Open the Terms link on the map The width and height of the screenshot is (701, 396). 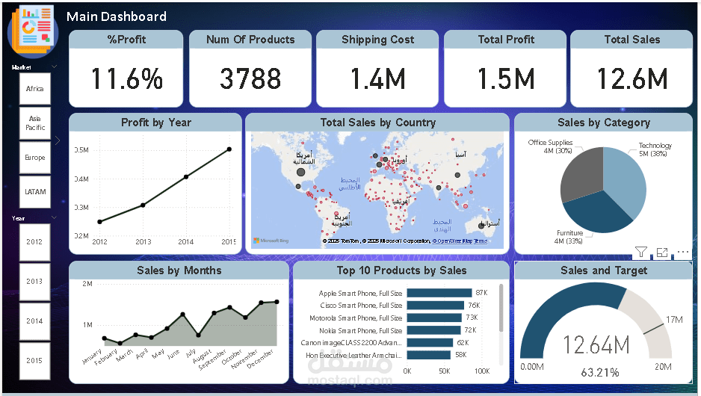[x=481, y=241]
